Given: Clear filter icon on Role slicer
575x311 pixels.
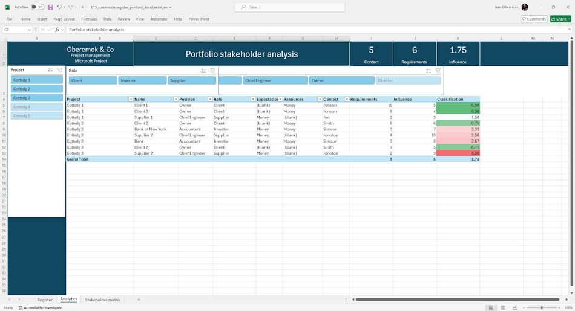Looking at the screenshot, I should 212,71.
